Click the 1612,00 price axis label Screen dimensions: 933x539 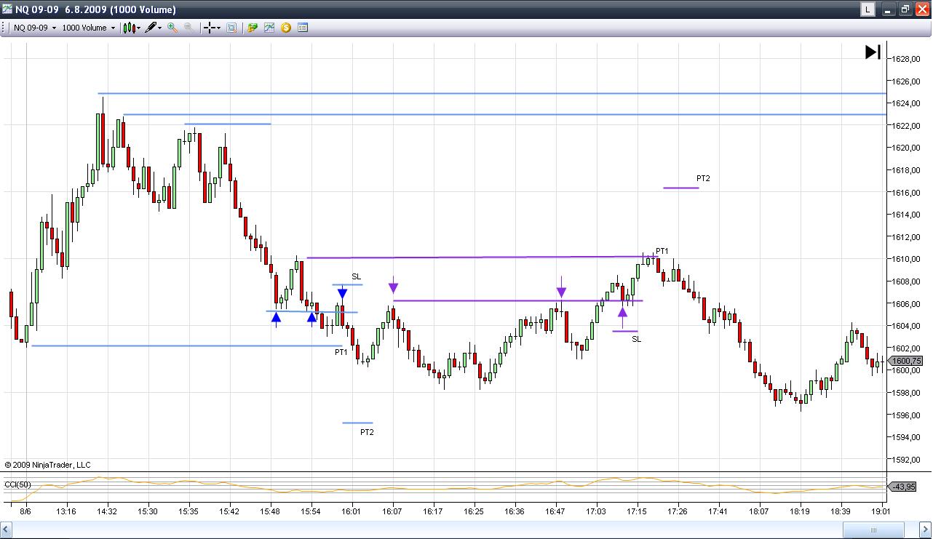(905, 237)
